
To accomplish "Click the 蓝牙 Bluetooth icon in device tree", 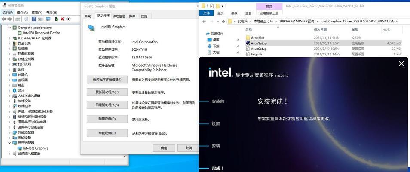I will click(15, 90).
